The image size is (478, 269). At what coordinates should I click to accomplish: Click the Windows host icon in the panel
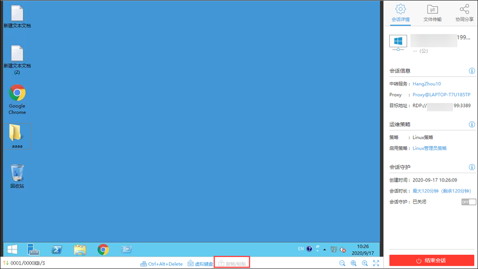[398, 42]
